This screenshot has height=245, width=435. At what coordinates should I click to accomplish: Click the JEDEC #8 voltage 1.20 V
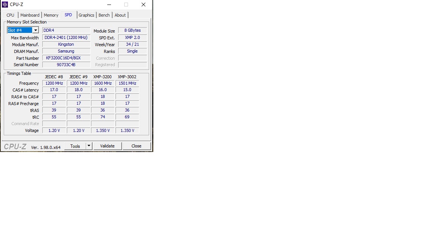pyautogui.click(x=54, y=130)
